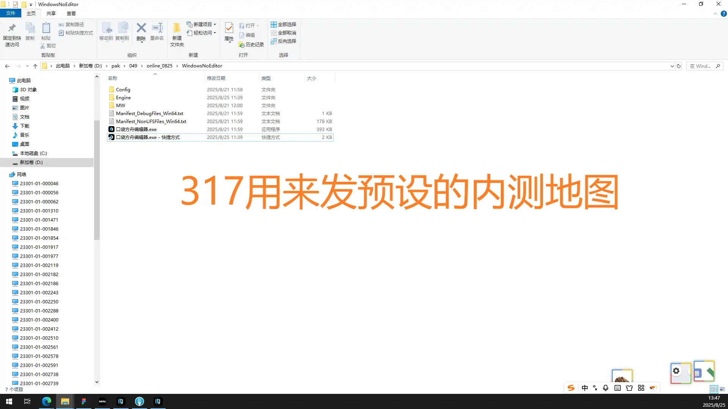This screenshot has width=728, height=409.
Task: Switch to the View (查看) ribbon tab
Action: (71, 13)
